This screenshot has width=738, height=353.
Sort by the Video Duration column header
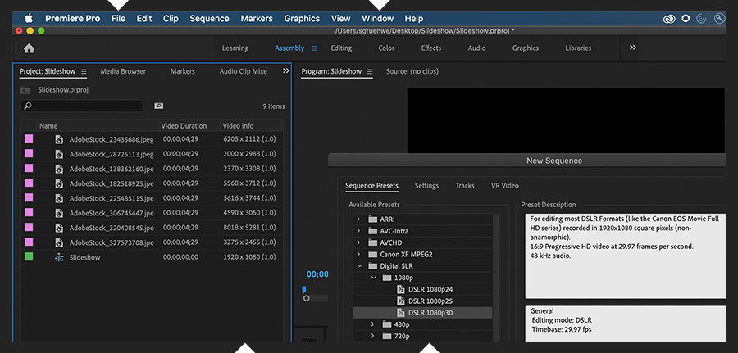(184, 126)
